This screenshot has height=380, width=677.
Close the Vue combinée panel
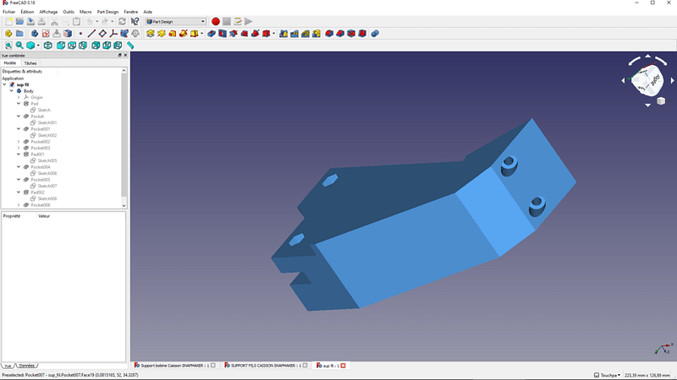125,56
